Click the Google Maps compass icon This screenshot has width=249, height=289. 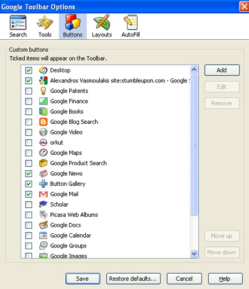pyautogui.click(x=43, y=153)
